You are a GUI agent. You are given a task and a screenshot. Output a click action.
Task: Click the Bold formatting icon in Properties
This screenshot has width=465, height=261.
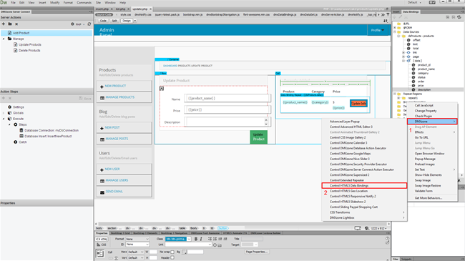(196, 239)
